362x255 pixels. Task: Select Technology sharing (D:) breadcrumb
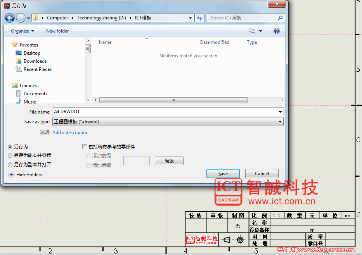click(101, 18)
